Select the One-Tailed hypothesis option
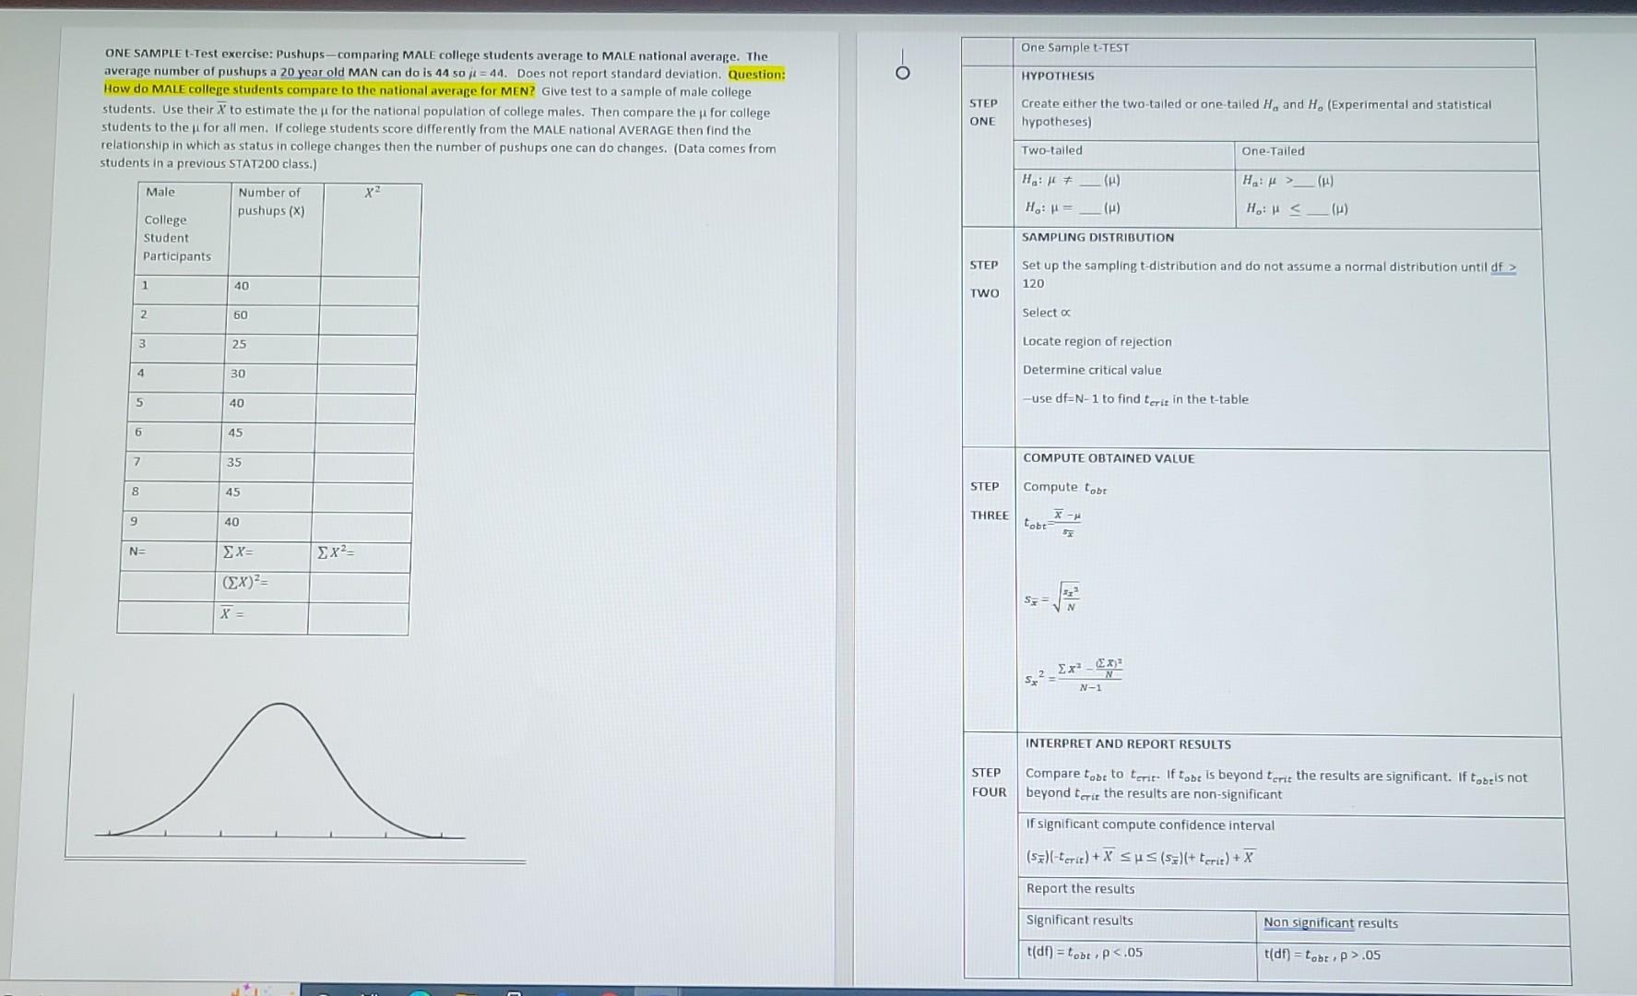 click(x=1273, y=150)
